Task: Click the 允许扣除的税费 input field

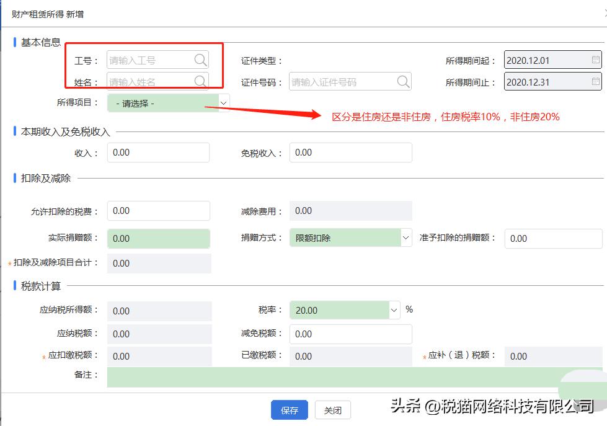Action: click(x=158, y=211)
